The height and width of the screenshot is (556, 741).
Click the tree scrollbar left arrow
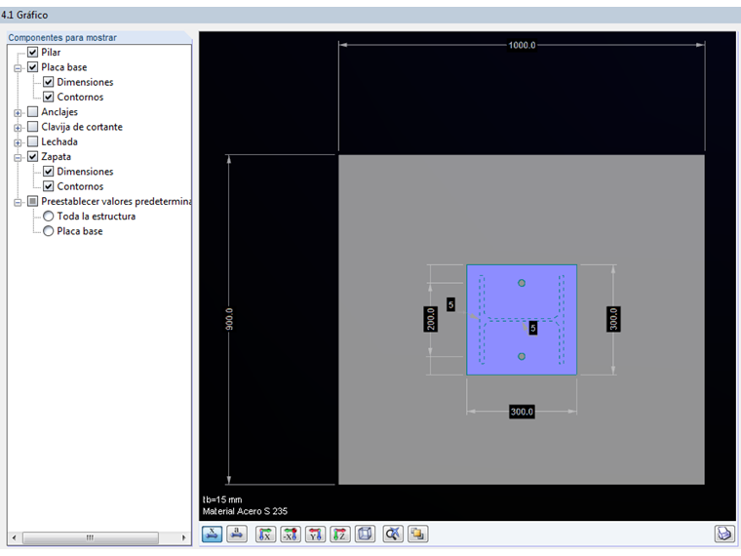click(x=15, y=537)
